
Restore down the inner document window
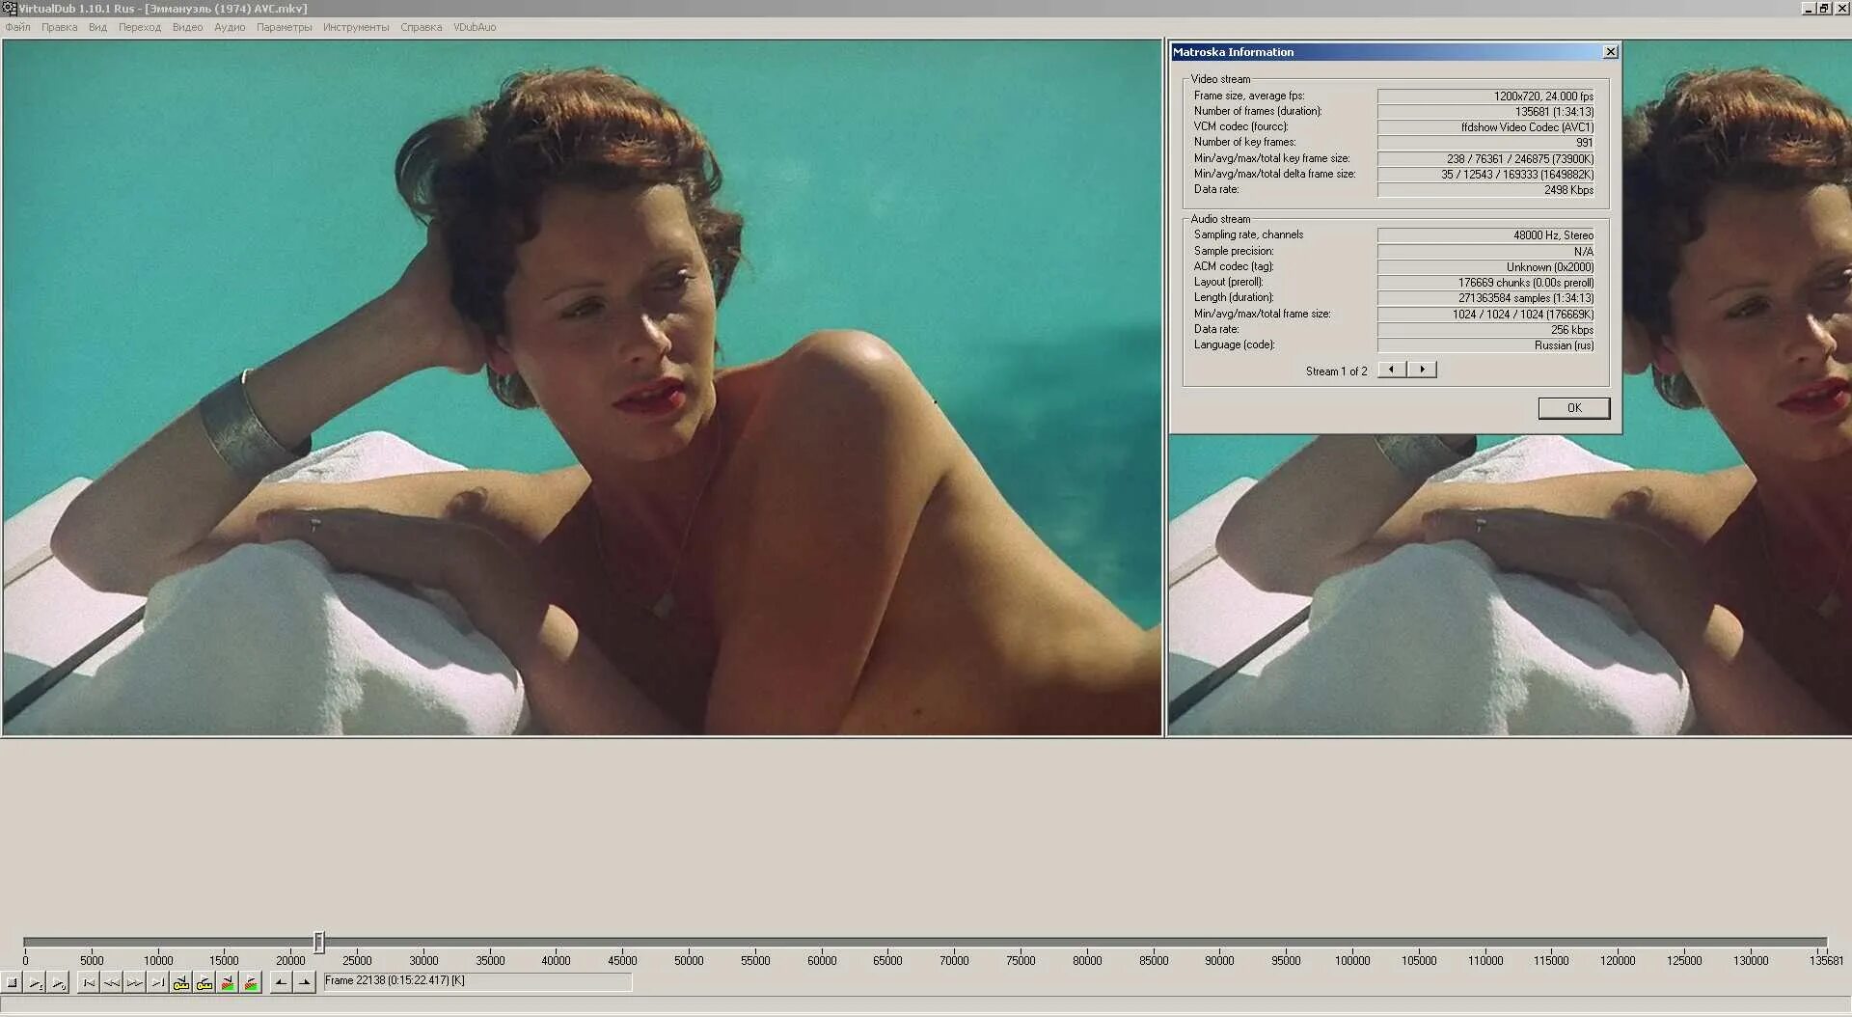tap(1824, 9)
